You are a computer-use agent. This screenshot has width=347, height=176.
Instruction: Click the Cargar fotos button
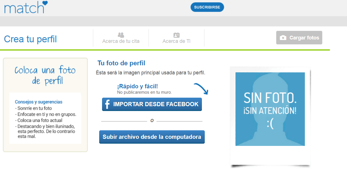click(299, 38)
